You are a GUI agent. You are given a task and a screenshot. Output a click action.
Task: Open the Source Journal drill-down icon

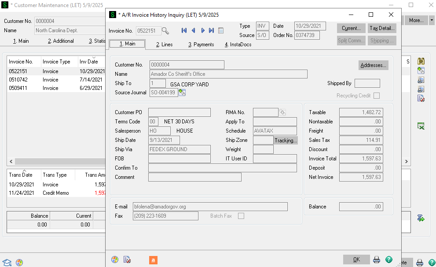pos(182,93)
